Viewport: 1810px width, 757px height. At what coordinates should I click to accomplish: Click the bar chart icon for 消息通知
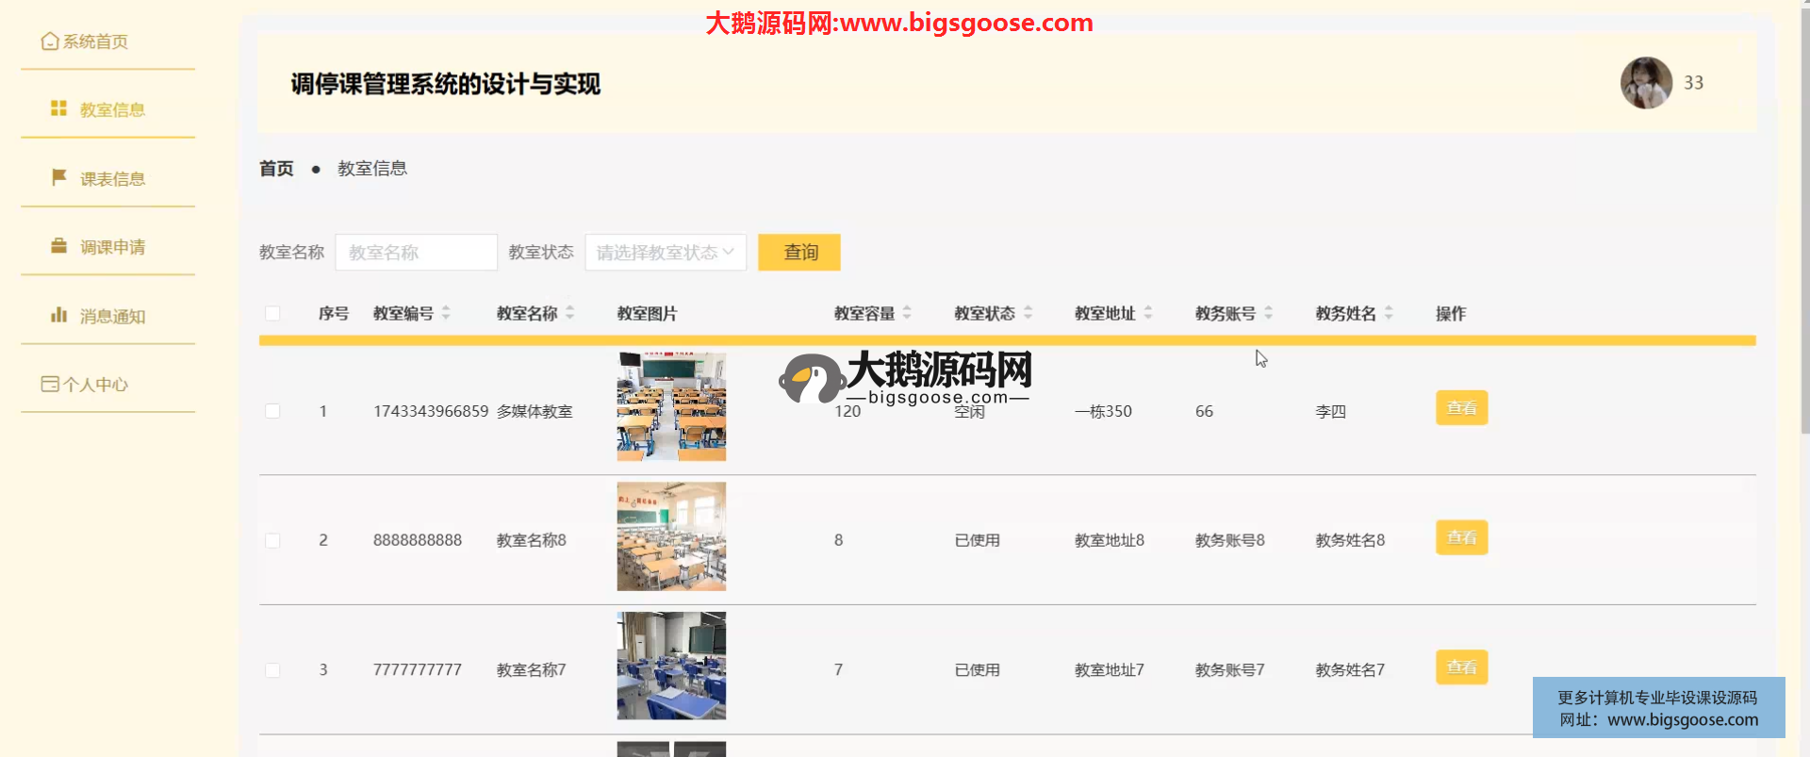pyautogui.click(x=58, y=315)
